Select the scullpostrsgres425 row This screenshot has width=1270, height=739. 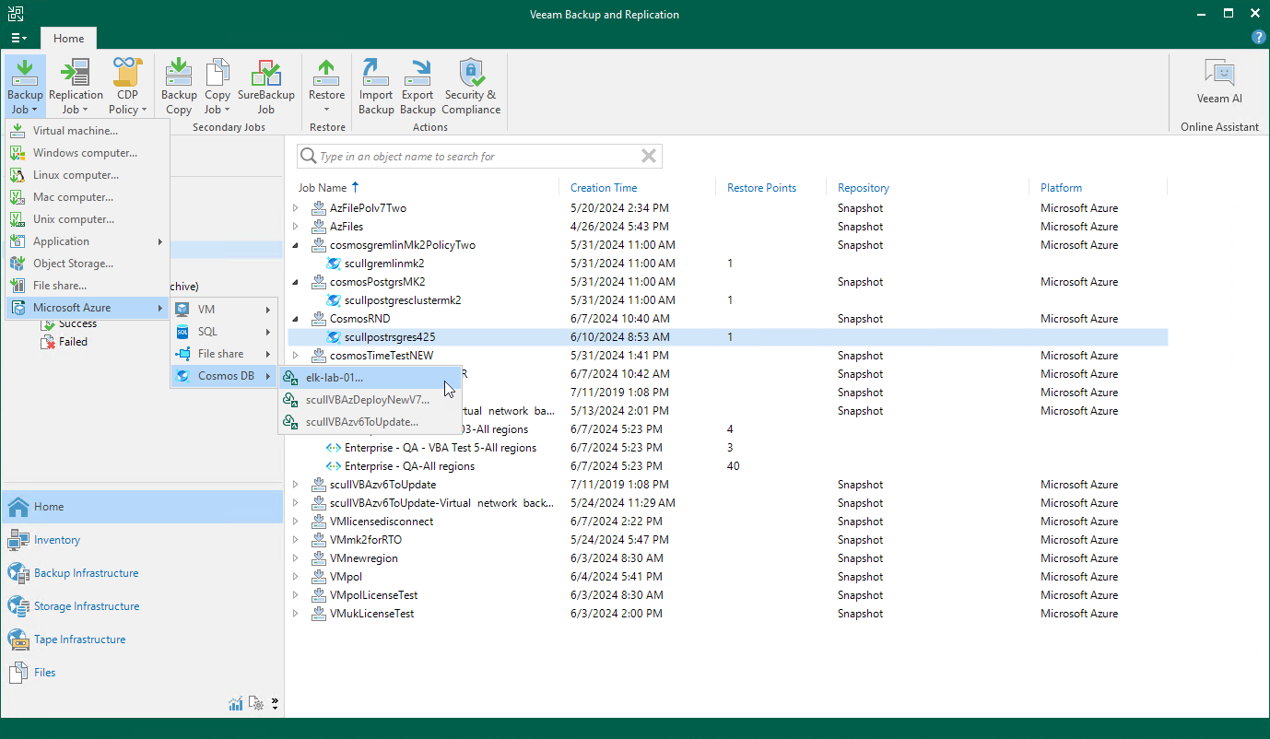[728, 337]
